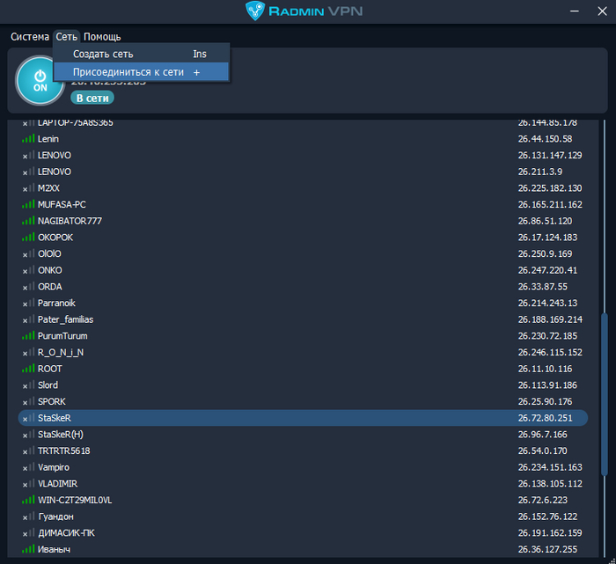
Task: Select the StaSkeR(H) peer name
Action: (61, 435)
